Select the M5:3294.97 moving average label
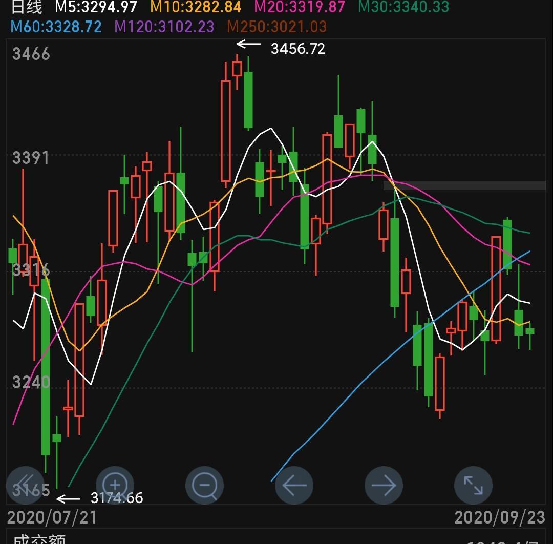The width and height of the screenshot is (553, 544). 96,7
